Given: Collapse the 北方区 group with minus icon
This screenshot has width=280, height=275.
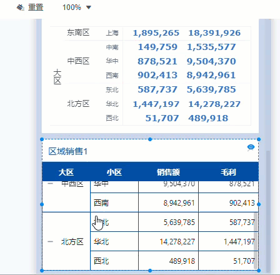Looking at the screenshot, I should 50,242.
